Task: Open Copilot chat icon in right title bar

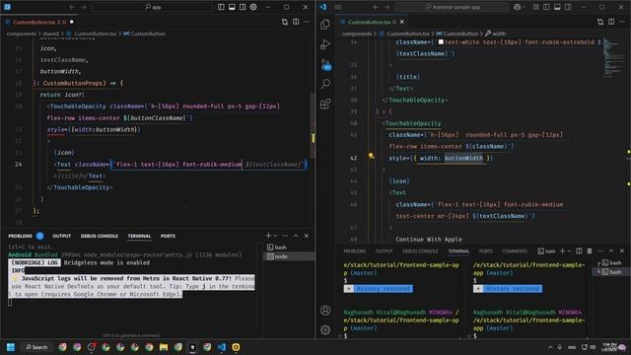Action: (517, 7)
